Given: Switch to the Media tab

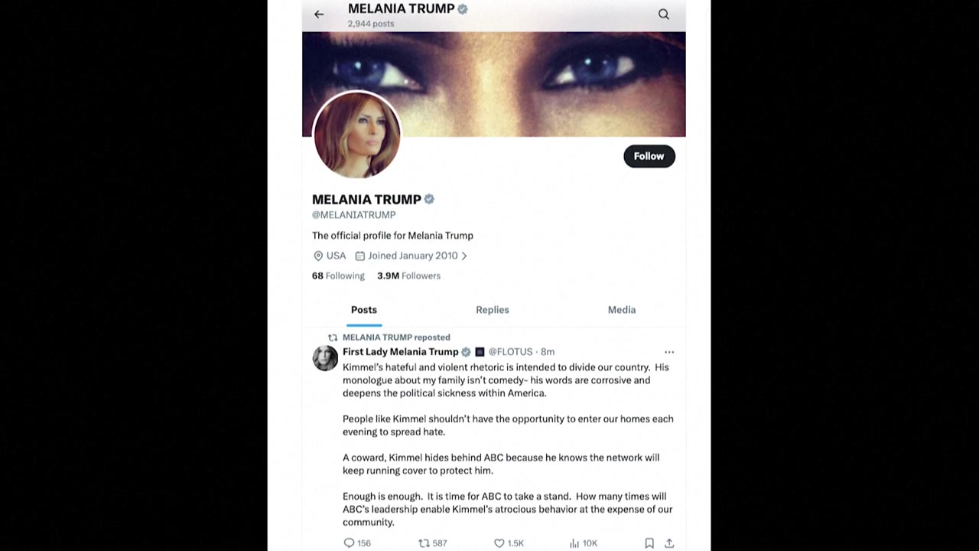Looking at the screenshot, I should (x=621, y=310).
